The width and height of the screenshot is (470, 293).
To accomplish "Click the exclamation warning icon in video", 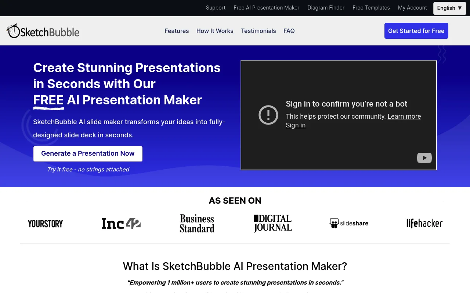I will point(268,115).
